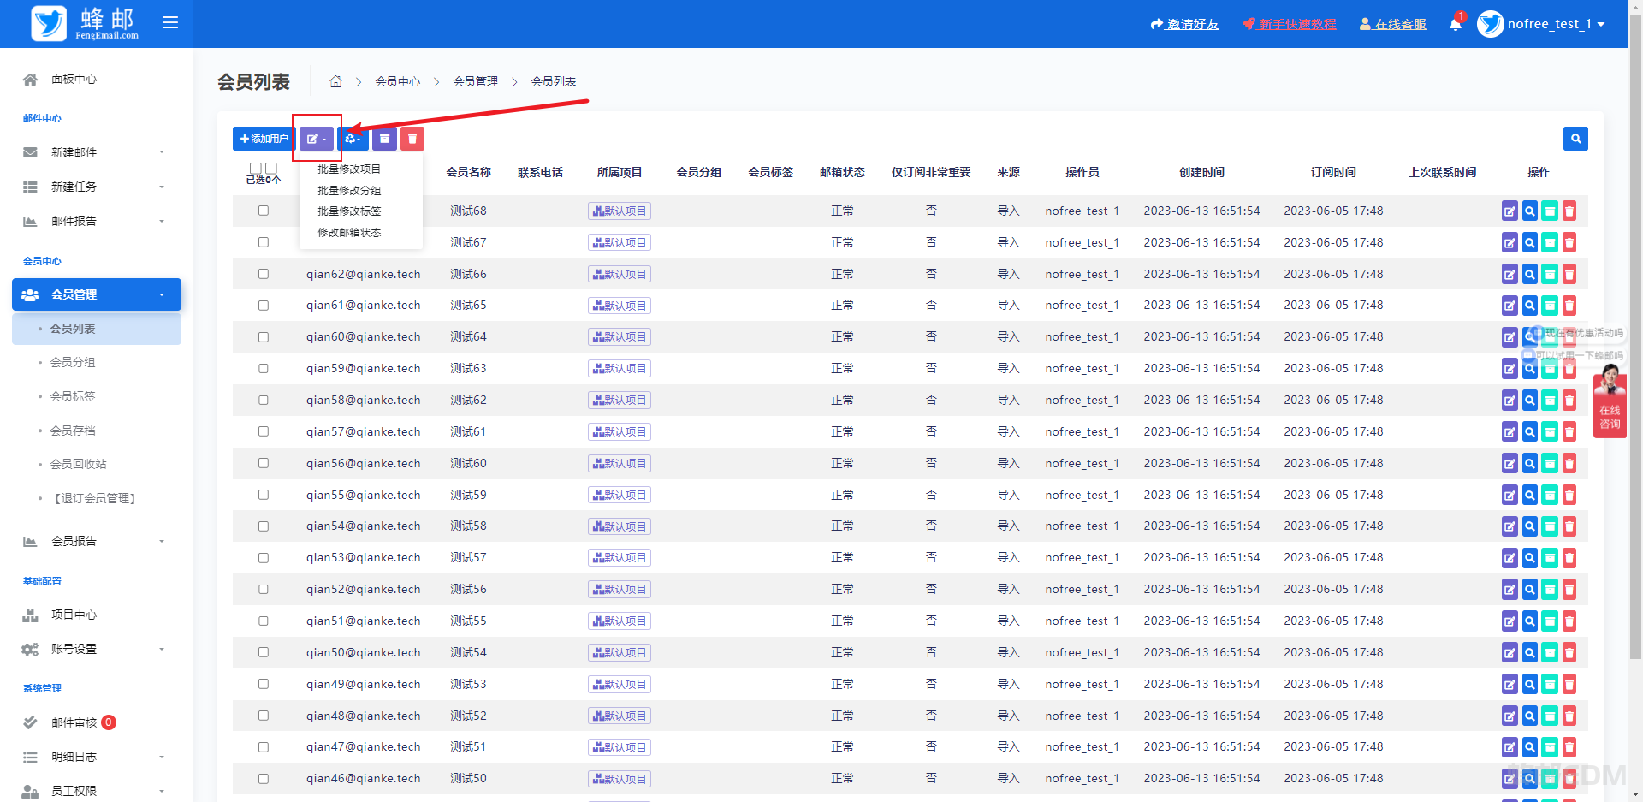Collapse the 会员管理 sidebar section
The height and width of the screenshot is (802, 1643).
point(97,294)
